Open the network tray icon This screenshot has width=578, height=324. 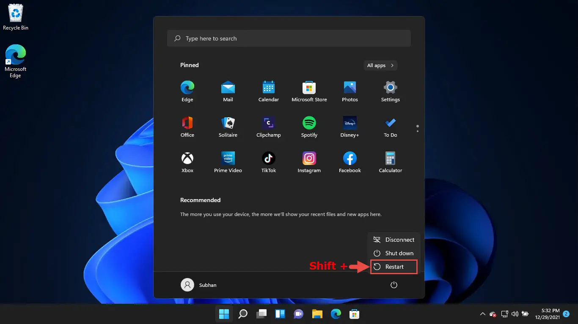tap(504, 314)
